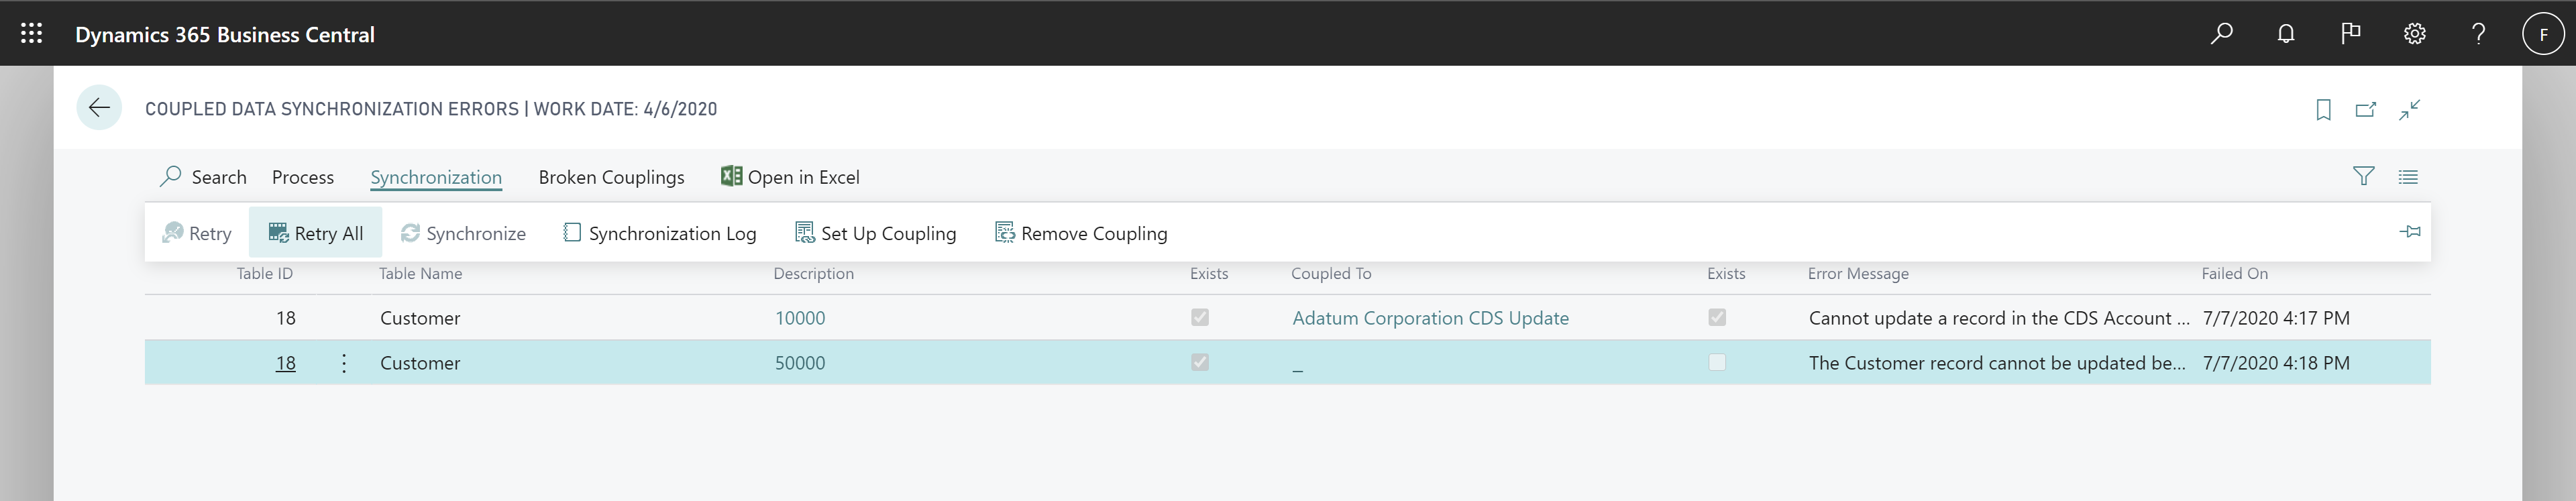Viewport: 2576px width, 501px height.
Task: Open search from the top navigation bar
Action: point(2222,33)
